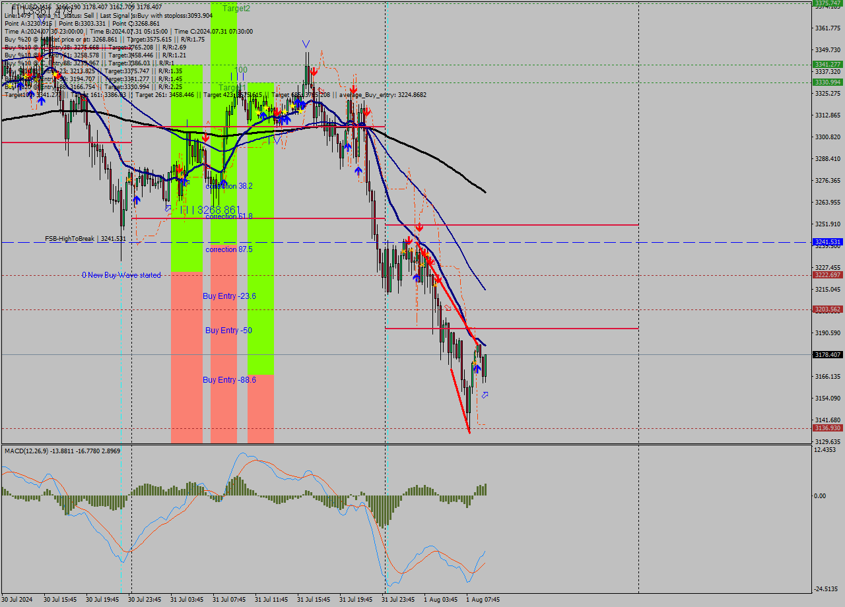The height and width of the screenshot is (607, 845).
Task: Click the 3263.955 value on the price axis
Action: point(827,202)
